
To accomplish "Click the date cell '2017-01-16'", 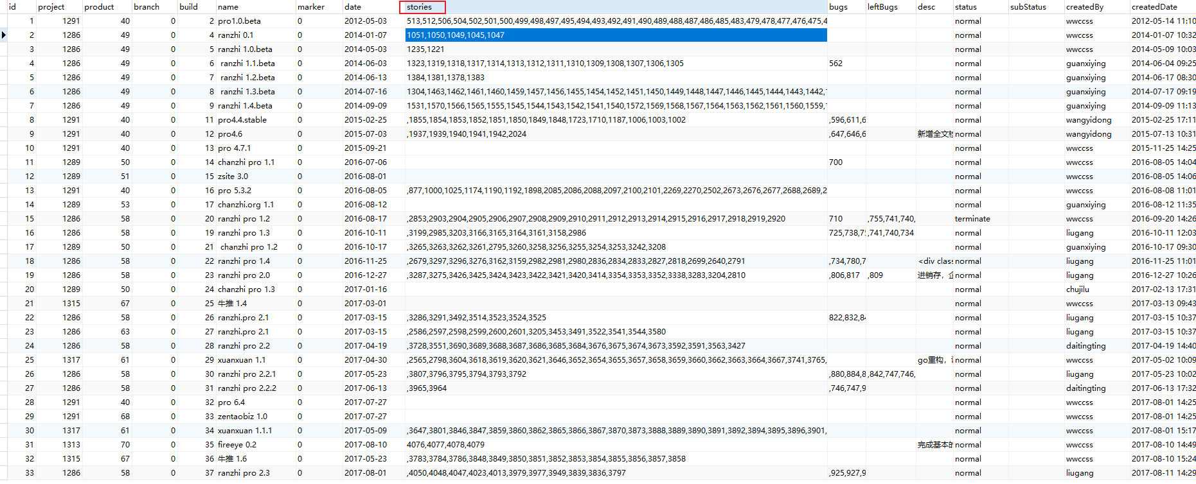I will (366, 290).
